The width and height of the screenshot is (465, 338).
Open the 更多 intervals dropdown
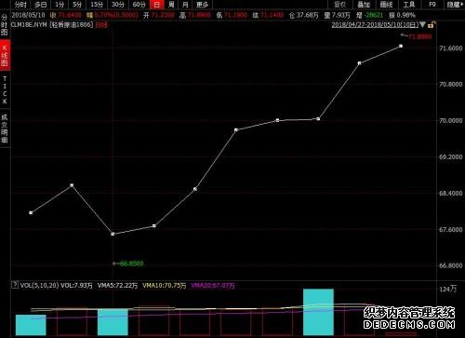(202, 5)
